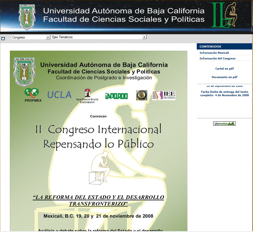Click the text deadline notice for 4 de Noviembre

point(224,93)
